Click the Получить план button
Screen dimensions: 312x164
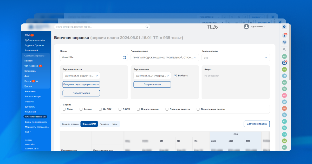152,85
